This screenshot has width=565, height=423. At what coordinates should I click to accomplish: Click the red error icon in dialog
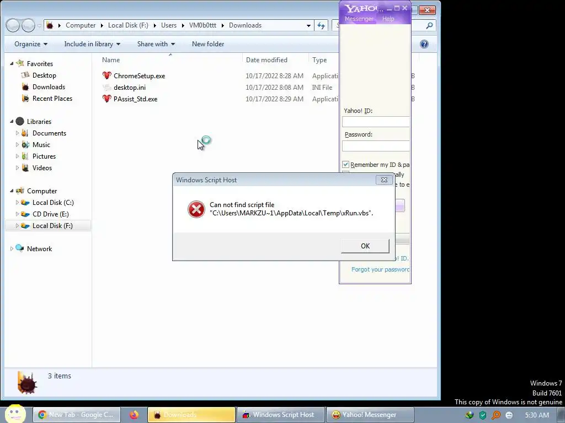[x=196, y=209]
